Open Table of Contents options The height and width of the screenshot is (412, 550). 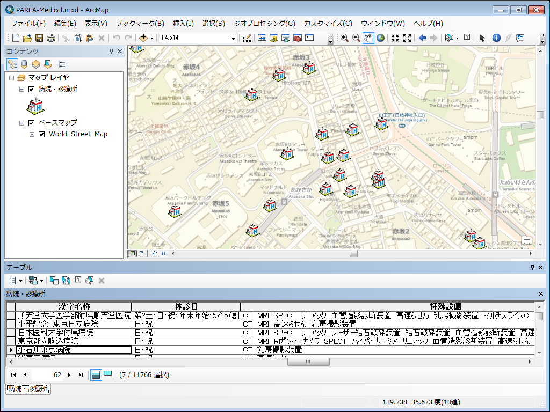pos(62,64)
